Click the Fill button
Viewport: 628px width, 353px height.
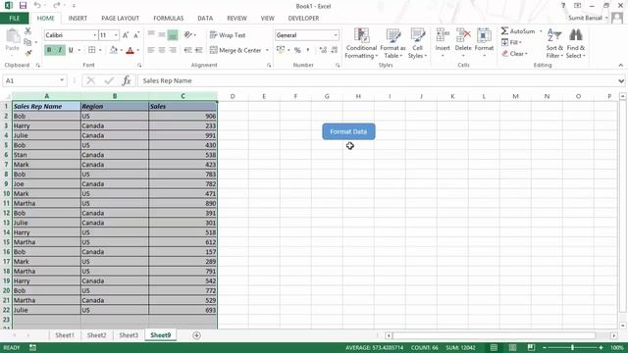click(511, 42)
